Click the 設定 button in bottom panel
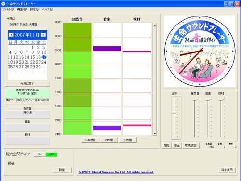Screen dimensions: 241x181 tap(62, 170)
